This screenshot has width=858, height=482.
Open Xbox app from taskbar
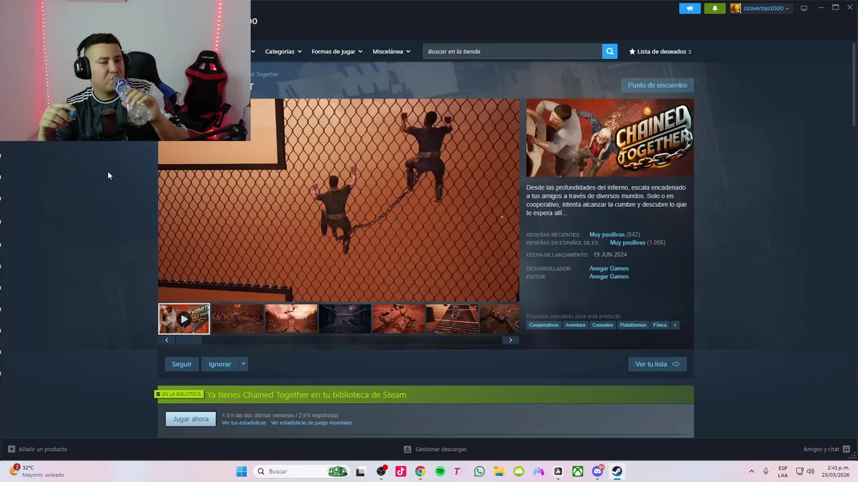(x=578, y=471)
